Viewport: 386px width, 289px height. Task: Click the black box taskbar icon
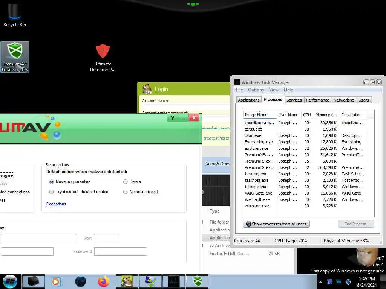pos(33,281)
